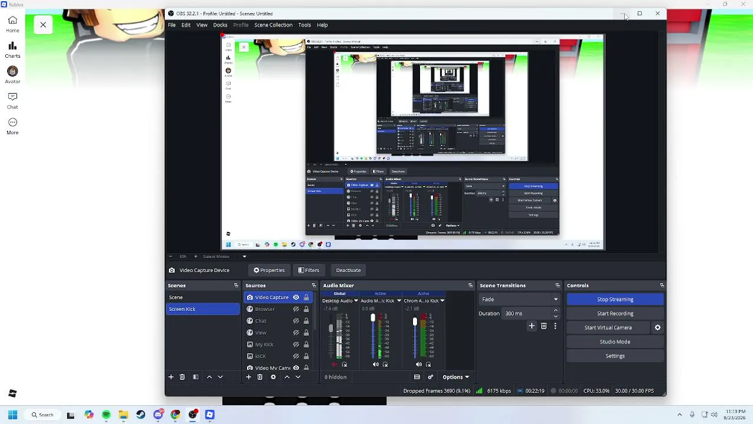753x424 pixels.
Task: Remove scene transition with trash icon
Action: pos(544,326)
